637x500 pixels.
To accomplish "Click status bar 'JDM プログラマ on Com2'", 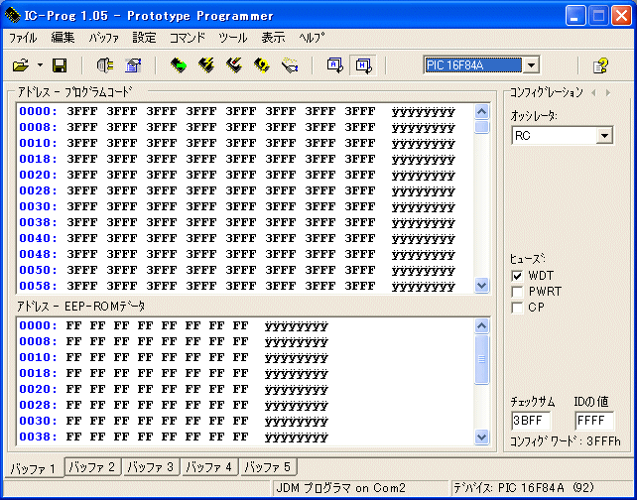I will (x=340, y=488).
